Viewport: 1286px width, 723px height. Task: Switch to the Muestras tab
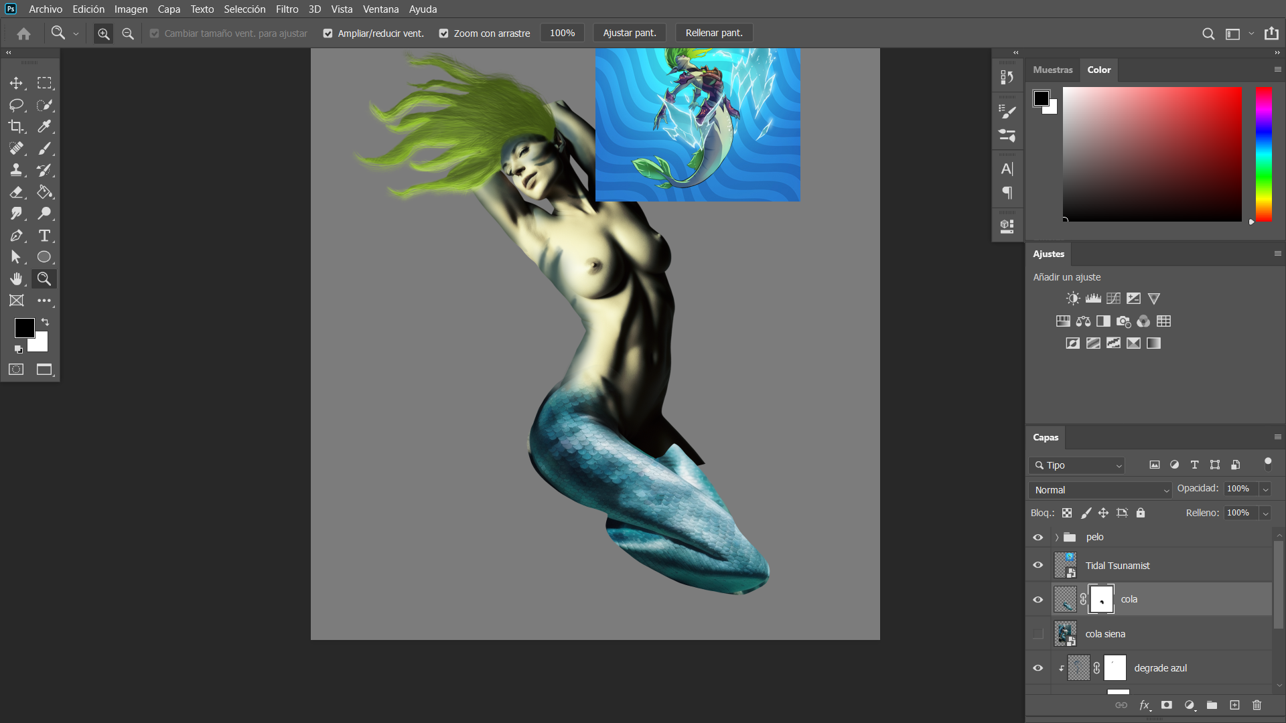point(1052,70)
